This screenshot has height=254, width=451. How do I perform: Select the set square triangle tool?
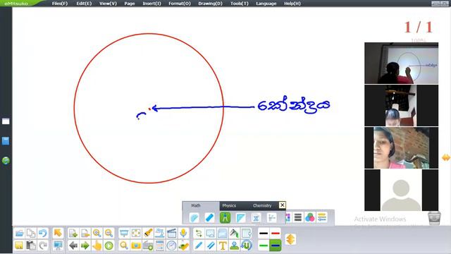[240, 217]
